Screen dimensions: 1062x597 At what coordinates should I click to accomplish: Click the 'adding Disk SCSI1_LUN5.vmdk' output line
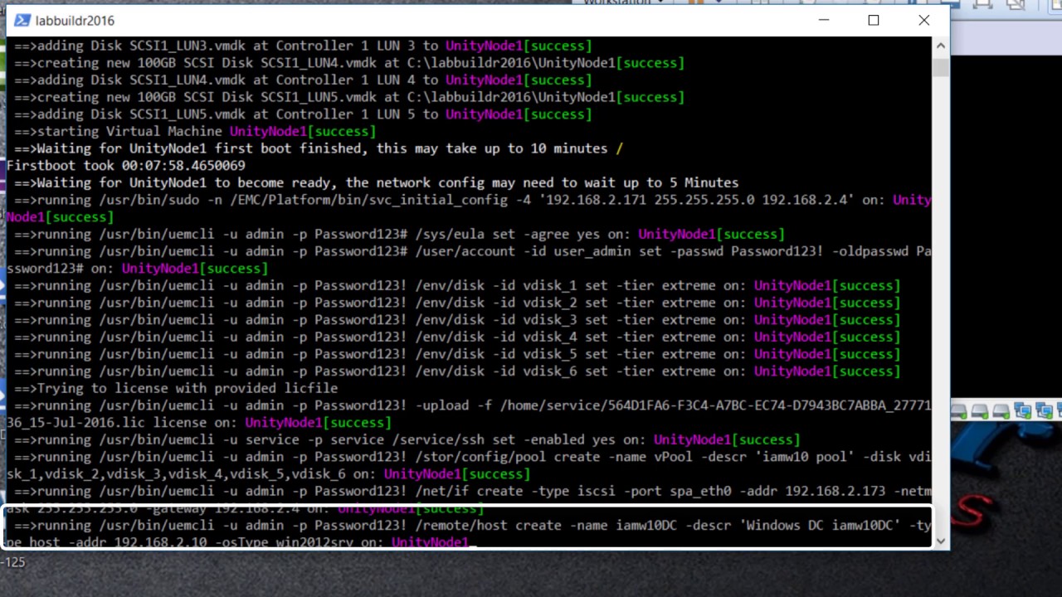(x=303, y=114)
